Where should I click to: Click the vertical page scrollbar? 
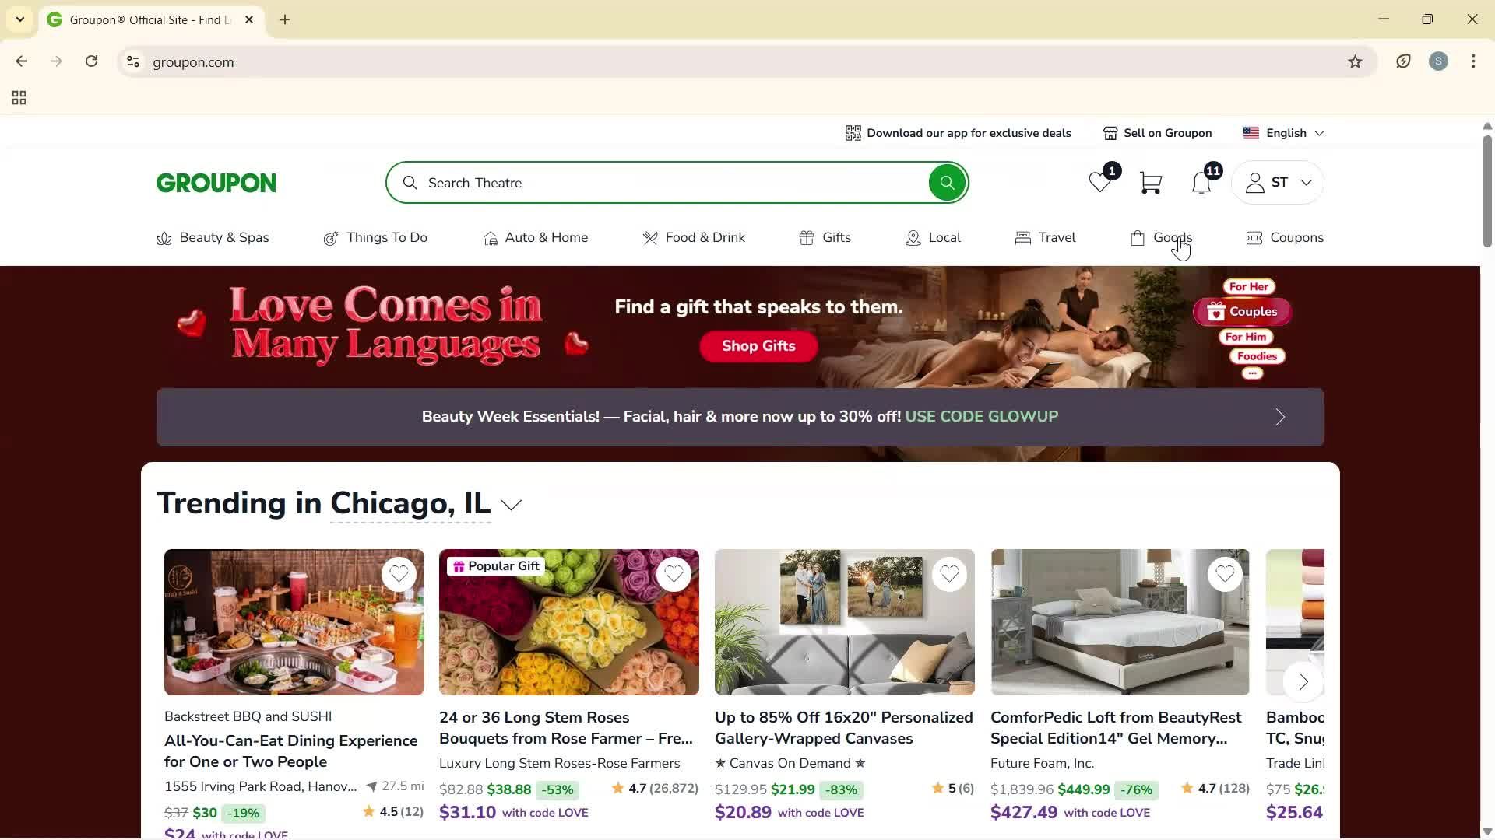click(x=1487, y=192)
